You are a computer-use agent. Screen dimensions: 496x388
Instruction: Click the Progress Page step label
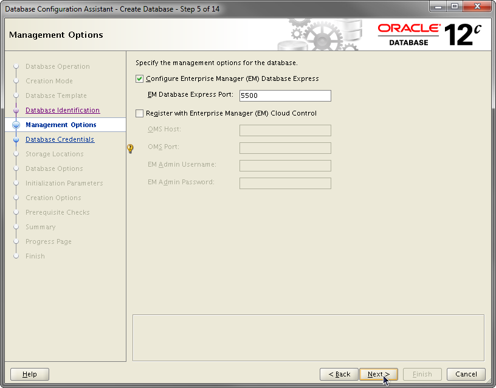coord(49,241)
